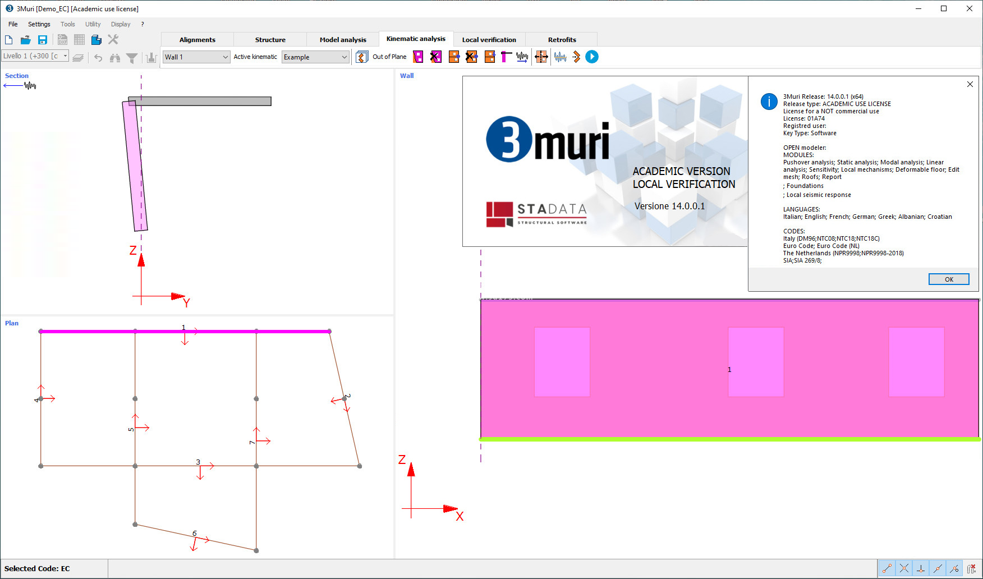983x579 pixels.
Task: Open the File menu
Action: click(13, 24)
